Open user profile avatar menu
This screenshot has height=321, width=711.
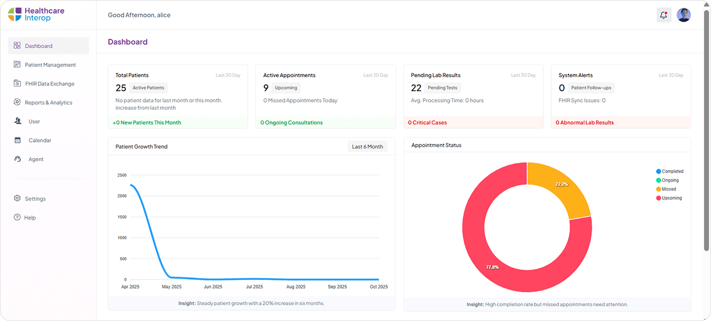tap(684, 15)
